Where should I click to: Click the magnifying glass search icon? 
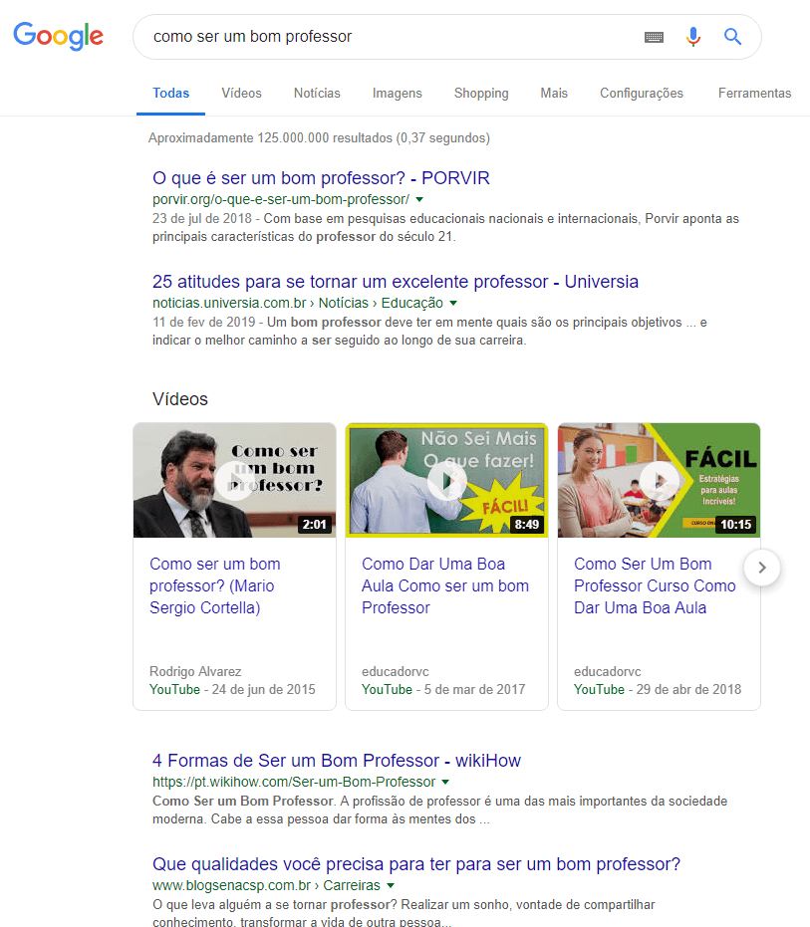732,36
